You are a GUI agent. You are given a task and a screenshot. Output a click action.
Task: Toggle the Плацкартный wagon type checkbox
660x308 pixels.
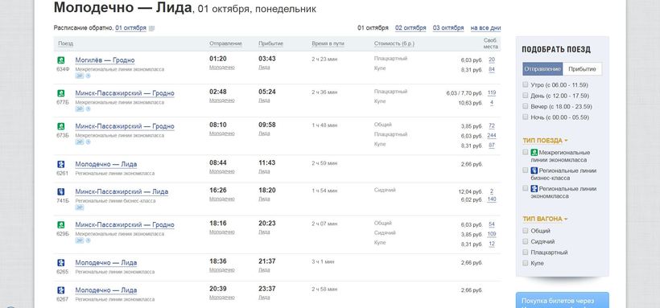pyautogui.click(x=525, y=252)
